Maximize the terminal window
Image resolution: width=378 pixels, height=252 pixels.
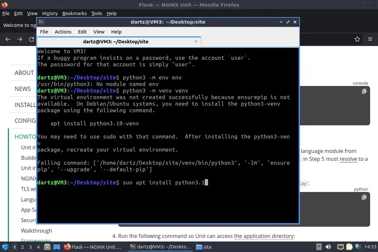pos(288,22)
